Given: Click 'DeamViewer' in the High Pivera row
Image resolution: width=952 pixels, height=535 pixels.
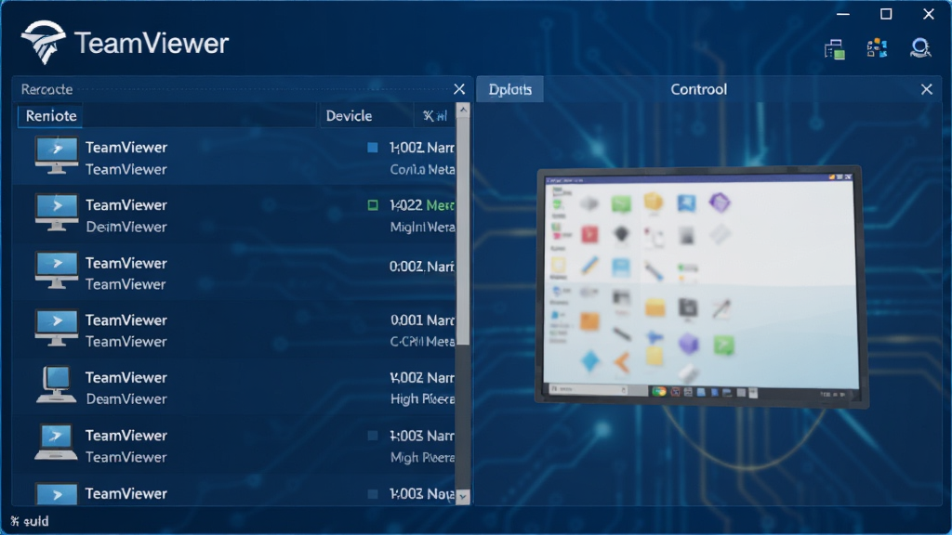Looking at the screenshot, I should click(x=126, y=399).
